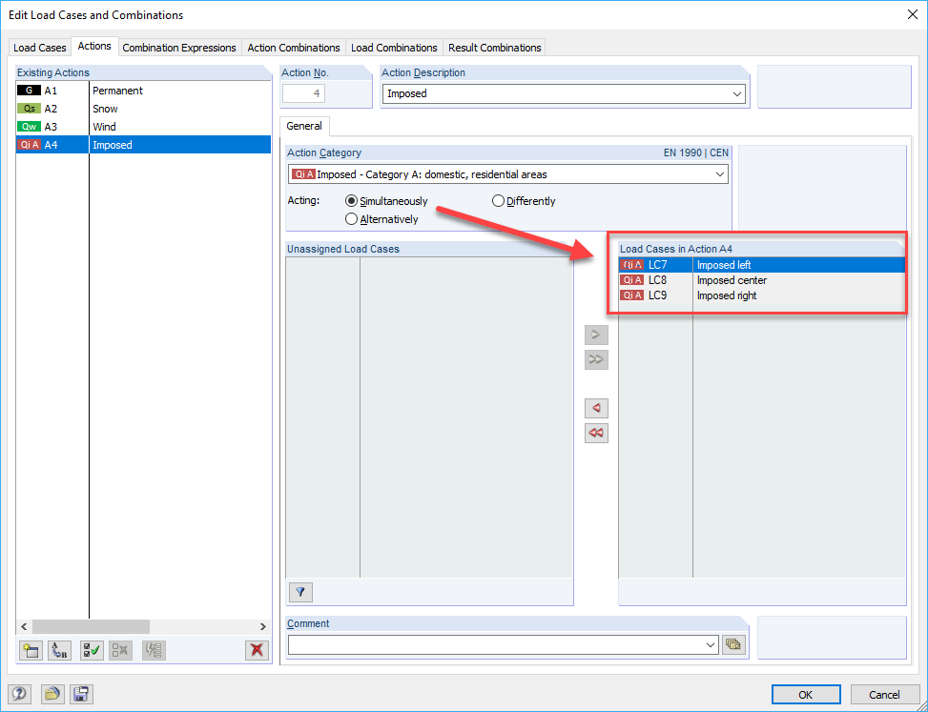Select the Imposed action row in Existing Actions

(x=143, y=145)
